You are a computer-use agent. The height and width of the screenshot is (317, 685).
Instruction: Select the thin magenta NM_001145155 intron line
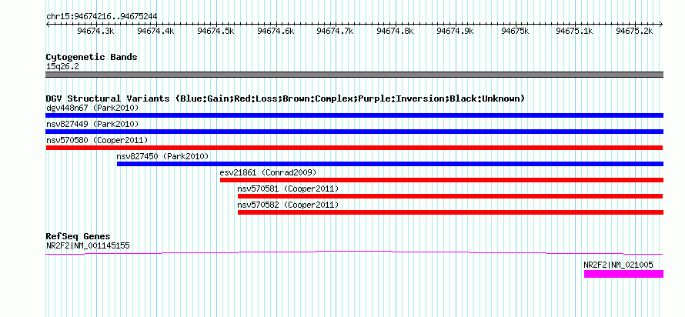tap(354, 253)
